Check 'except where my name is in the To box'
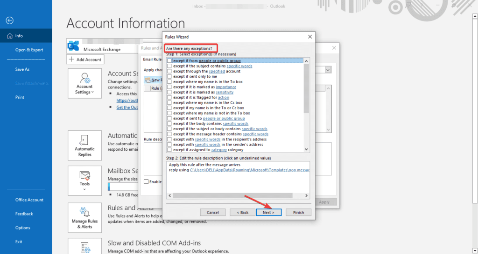The image size is (478, 254). (169, 82)
